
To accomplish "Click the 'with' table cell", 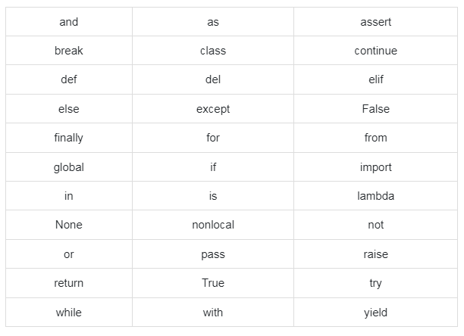I will point(213,312).
